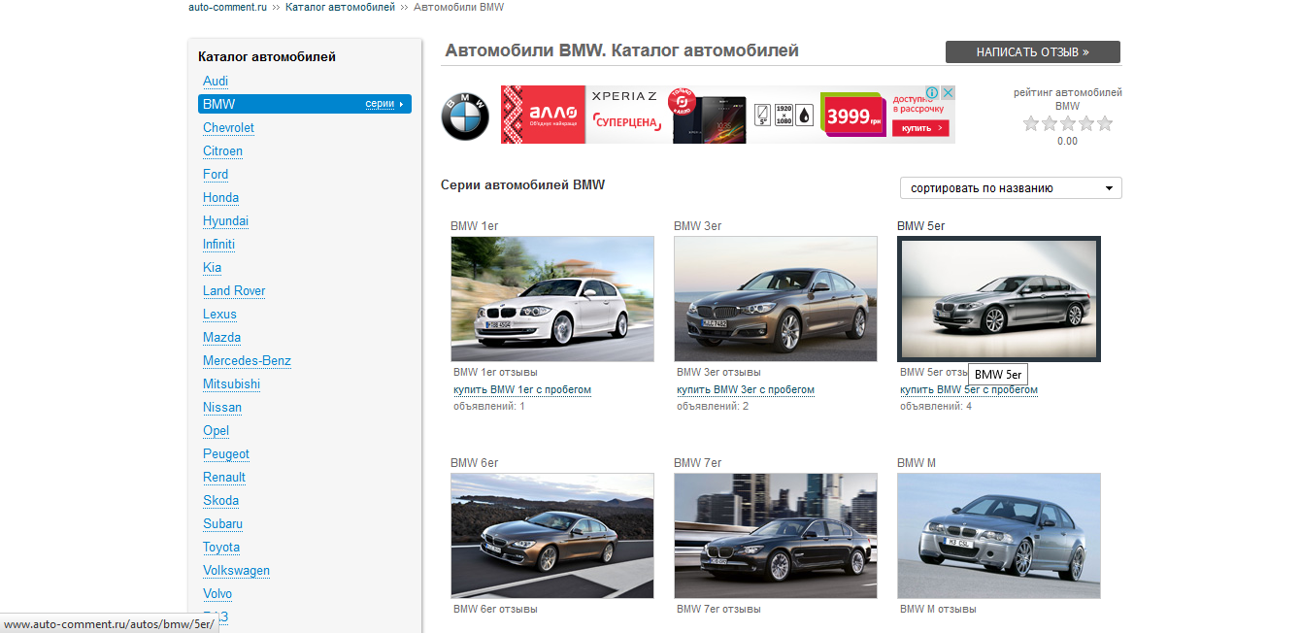
Task: Open the BMW 1er car thumbnail
Action: click(552, 299)
